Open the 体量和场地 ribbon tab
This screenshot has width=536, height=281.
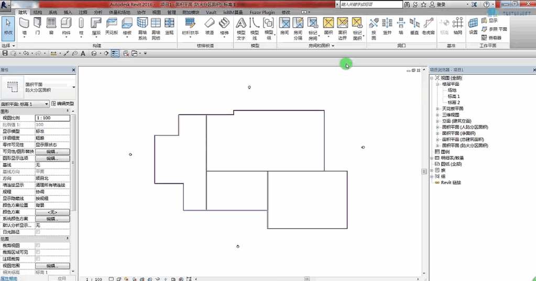pos(119,12)
